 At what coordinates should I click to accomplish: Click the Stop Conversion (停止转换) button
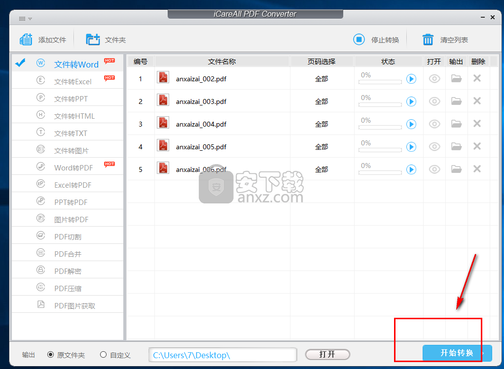(x=376, y=40)
